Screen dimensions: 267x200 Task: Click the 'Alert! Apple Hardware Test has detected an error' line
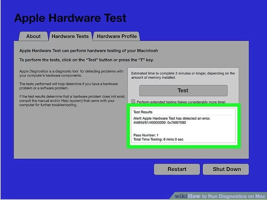pyautogui.click(x=172, y=118)
